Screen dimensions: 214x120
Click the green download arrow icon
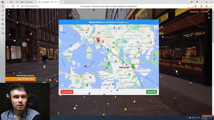[201, 6]
